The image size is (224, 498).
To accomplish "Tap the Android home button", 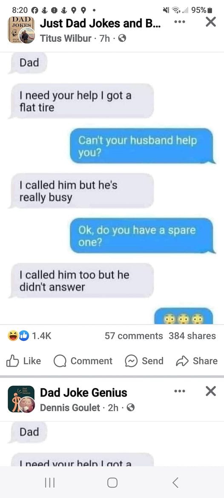I will click(x=112, y=483).
